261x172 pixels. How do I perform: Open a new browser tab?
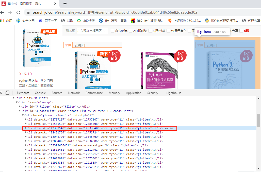65,4
